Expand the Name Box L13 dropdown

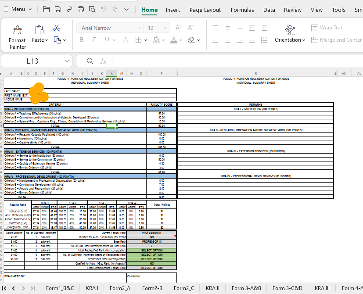(x=67, y=61)
